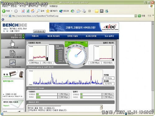Click the member info edit link

pyautogui.click(x=18, y=37)
